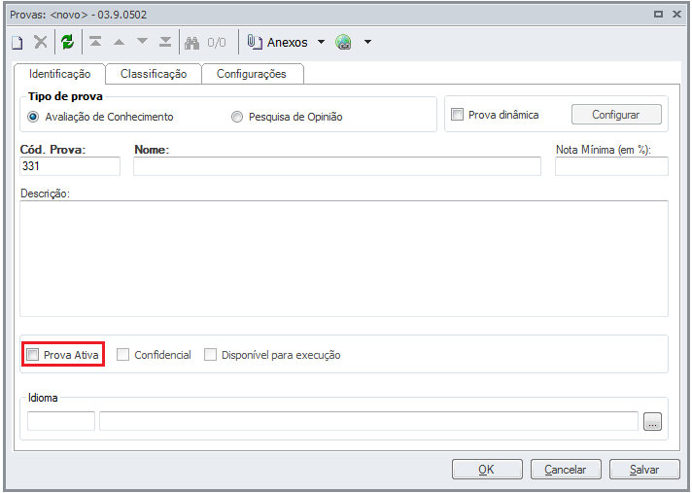The image size is (692, 493).
Task: Close the Provas window
Action: [676, 15]
